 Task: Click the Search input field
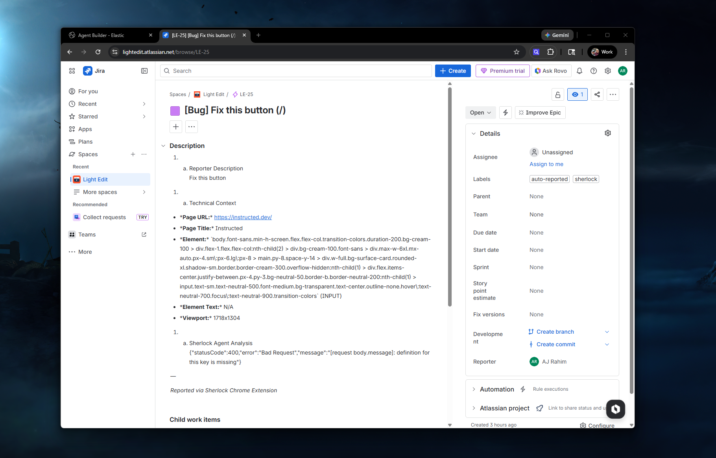[x=296, y=71]
